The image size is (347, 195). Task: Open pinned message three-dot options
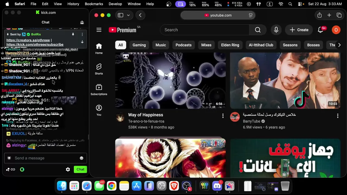(x=82, y=34)
